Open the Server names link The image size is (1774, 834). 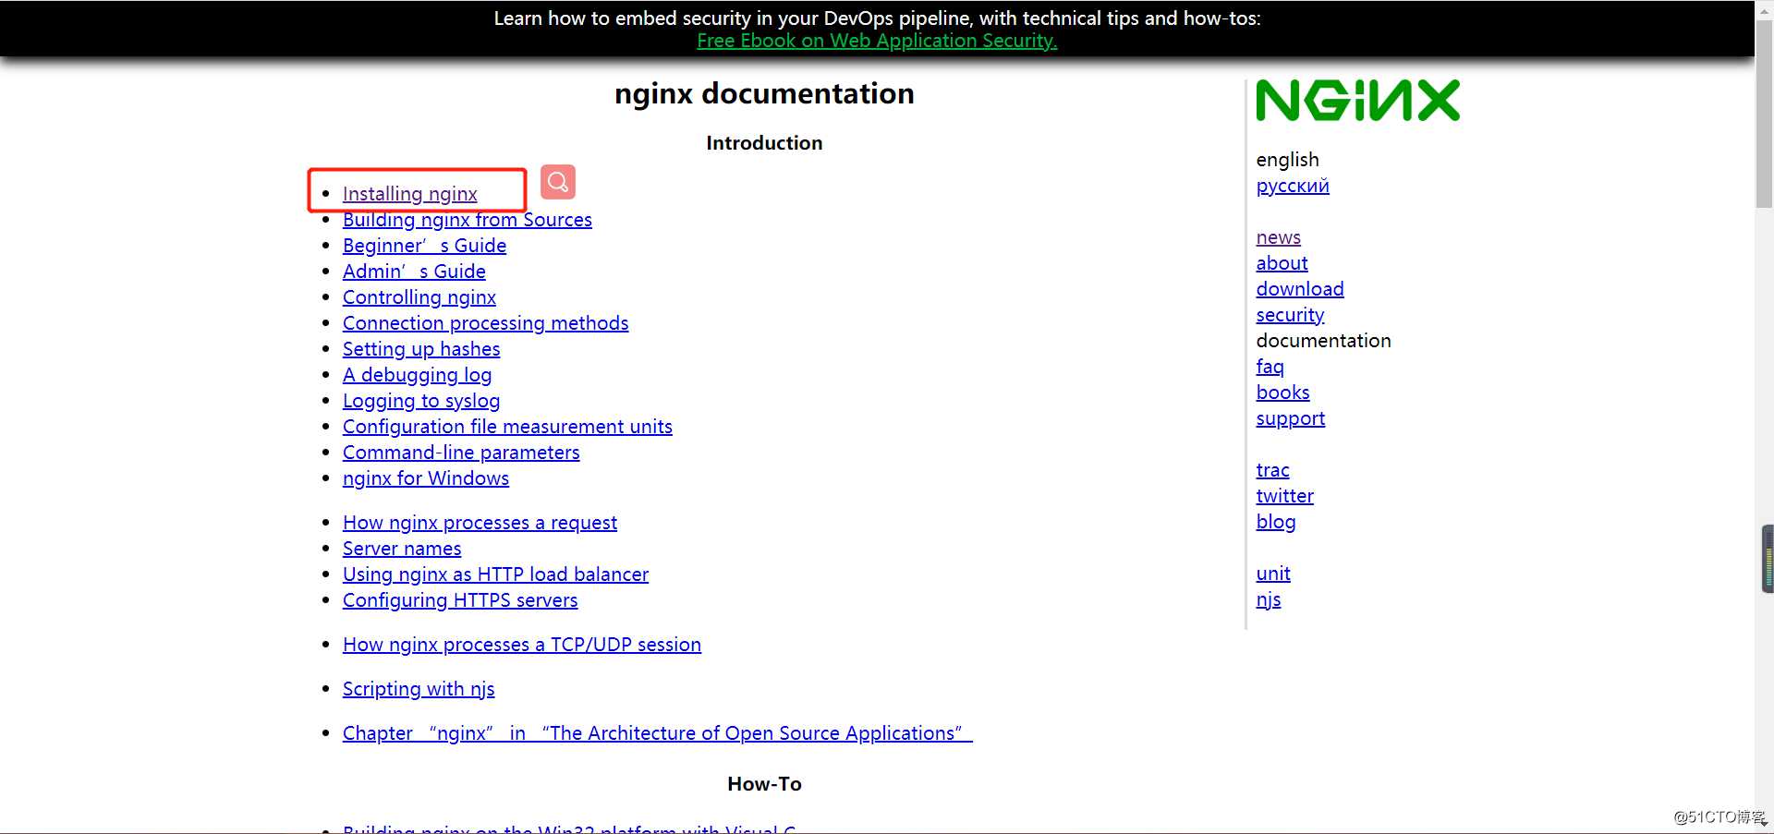402,549
